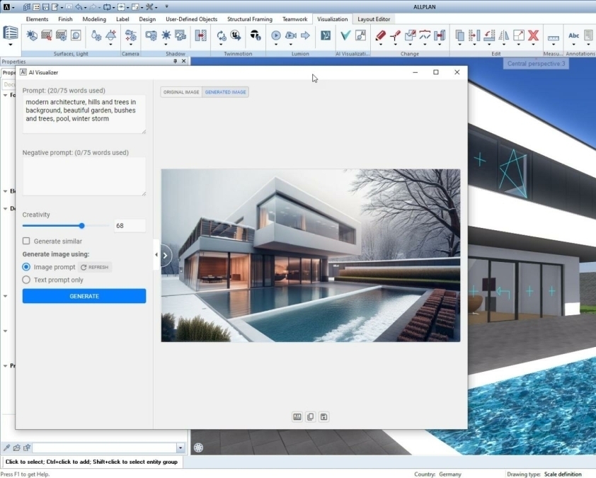Open the Structural Framing ribbon tab
This screenshot has height=478, width=596.
[x=249, y=19]
